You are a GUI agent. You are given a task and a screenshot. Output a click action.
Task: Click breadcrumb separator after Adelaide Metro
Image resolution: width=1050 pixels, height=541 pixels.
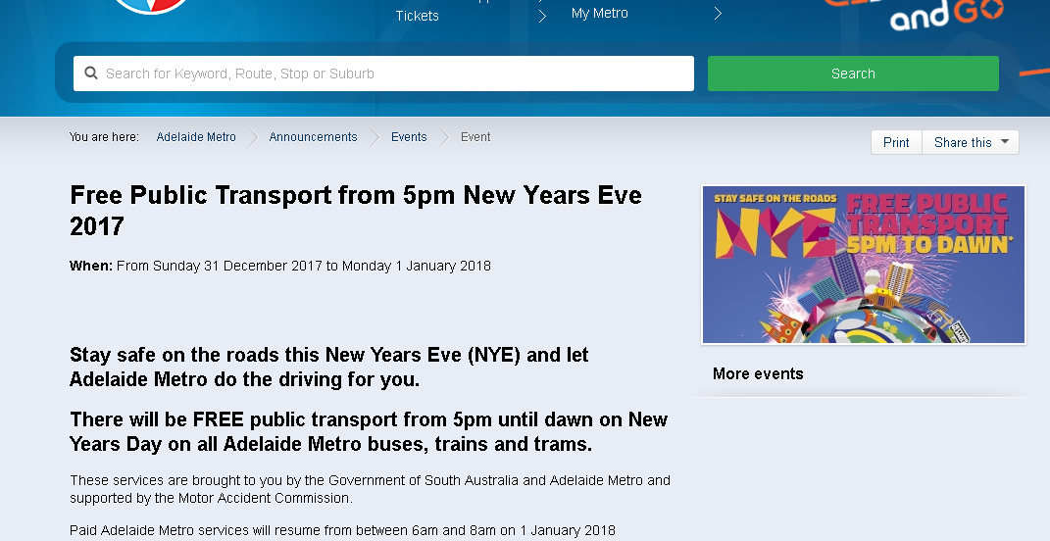[x=253, y=137]
